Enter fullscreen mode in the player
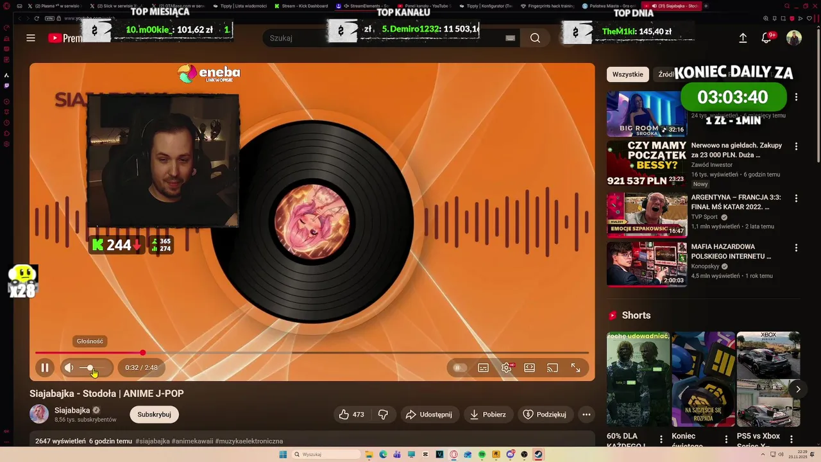Viewport: 821px width, 462px height. [575, 368]
